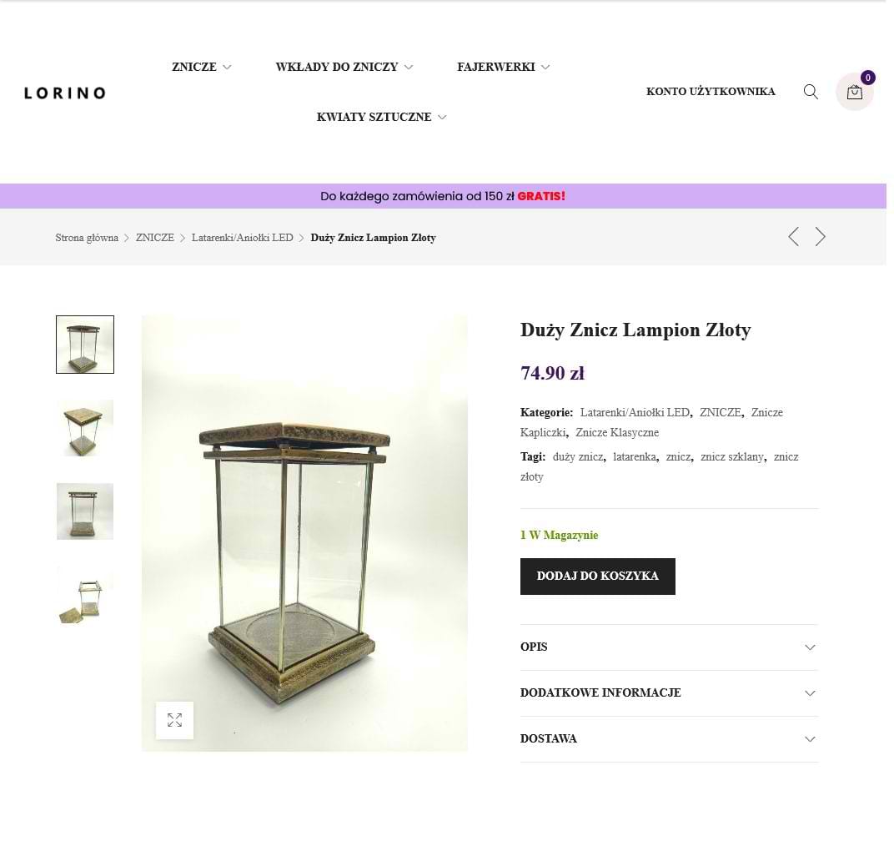The image size is (894, 846).
Task: Click the LORINO logo
Action: pos(65,93)
